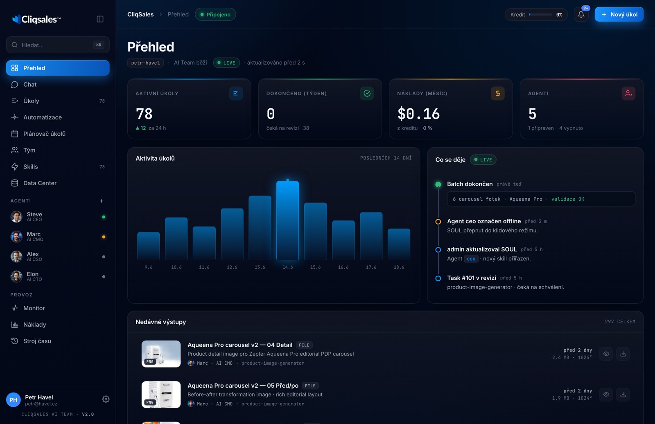This screenshot has height=424, width=655.
Task: Click the 13.6 chart bar
Action: click(260, 228)
